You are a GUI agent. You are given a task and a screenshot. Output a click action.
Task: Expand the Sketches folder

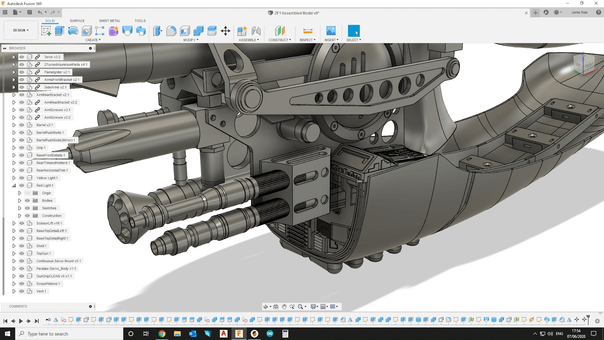tap(20, 208)
